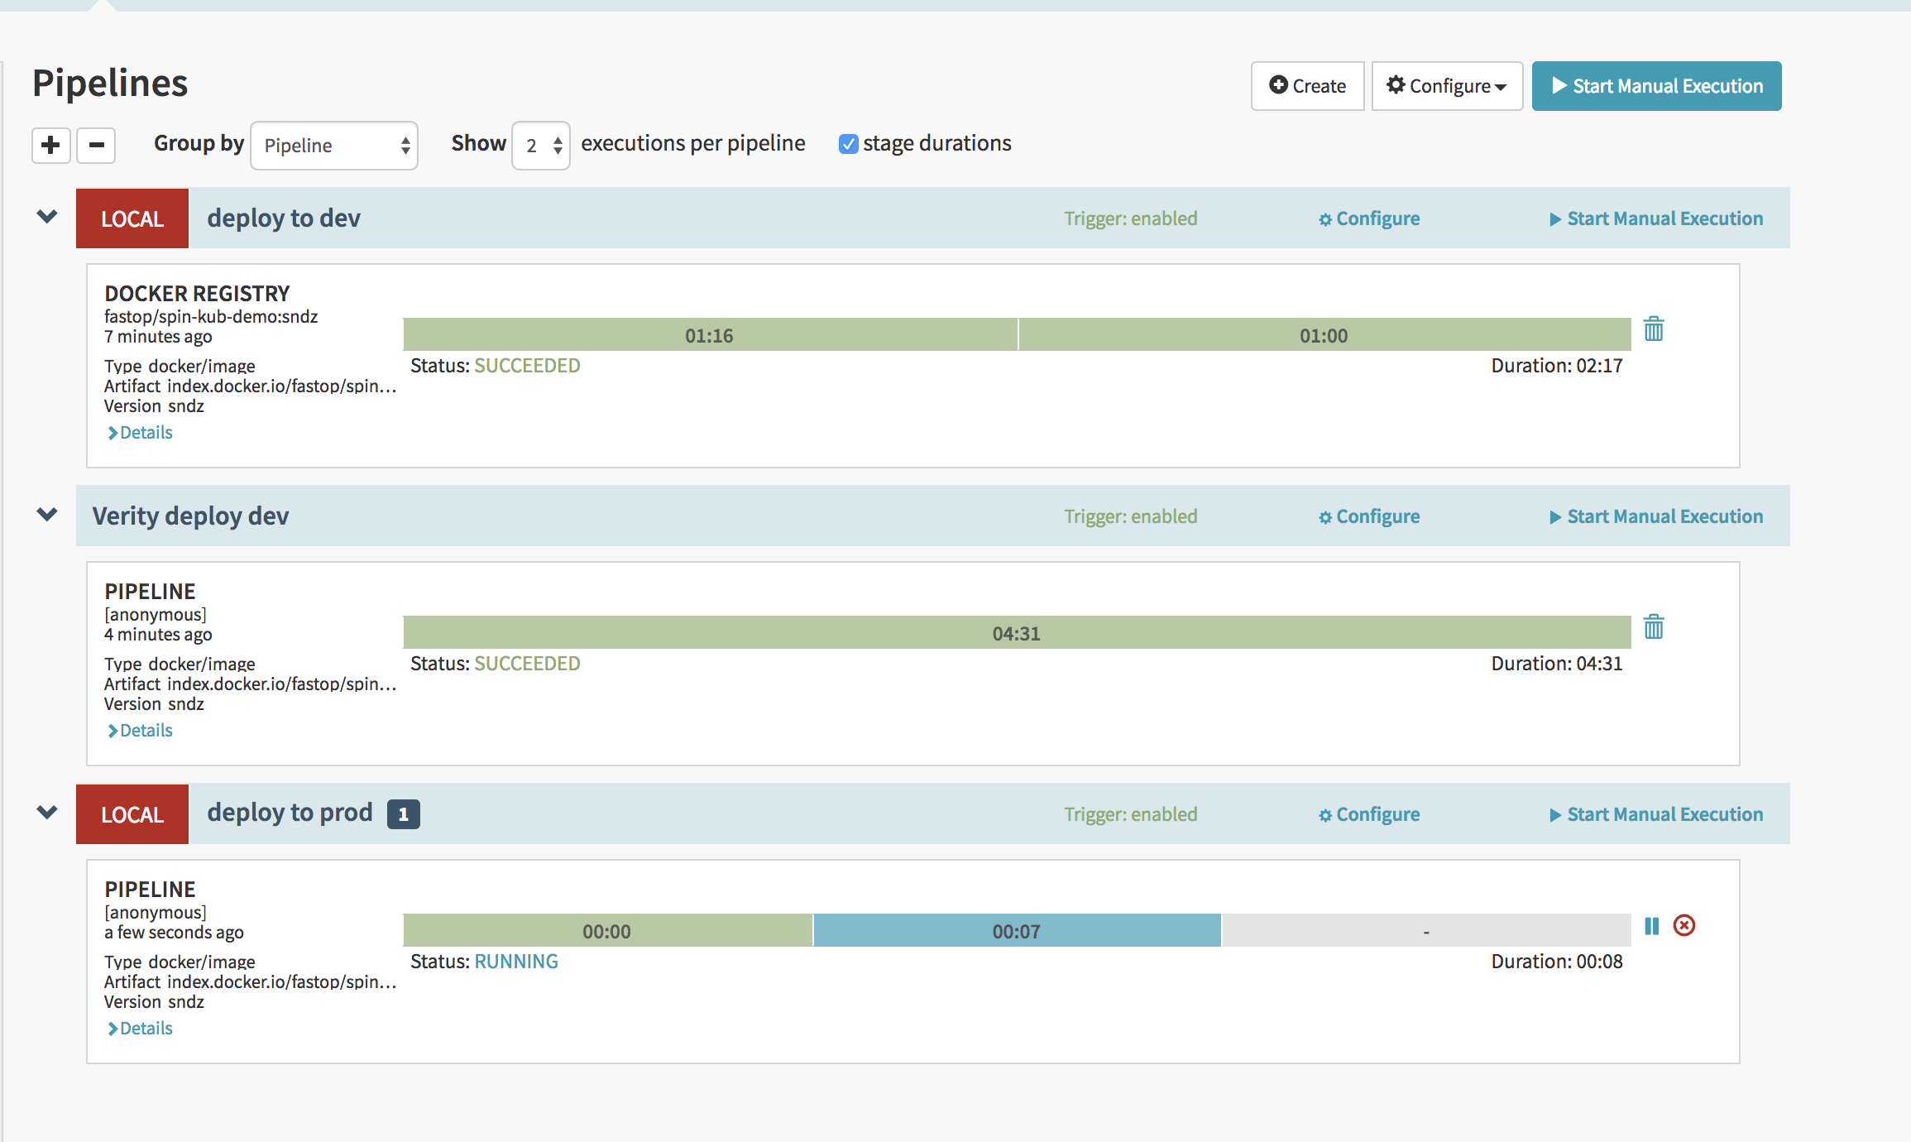This screenshot has width=1911, height=1142.
Task: Open the Group by Pipeline dropdown
Action: pos(334,146)
